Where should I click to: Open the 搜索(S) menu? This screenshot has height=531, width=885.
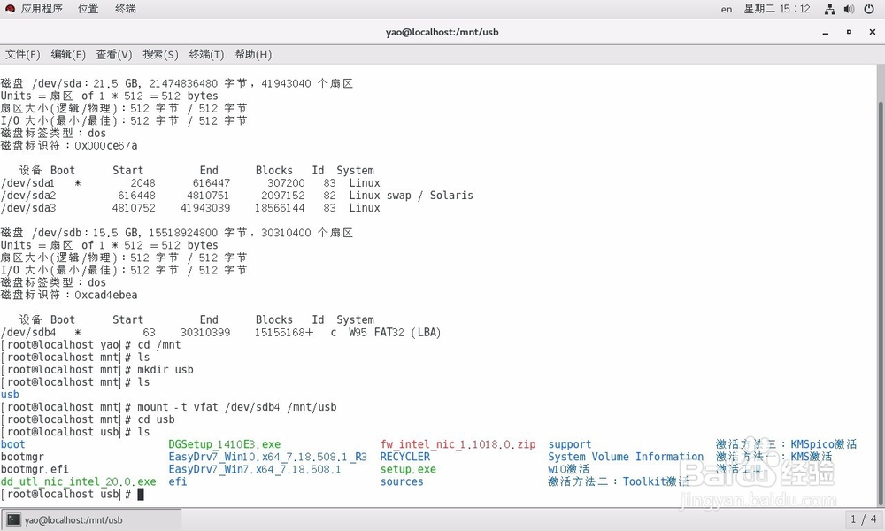pos(160,54)
